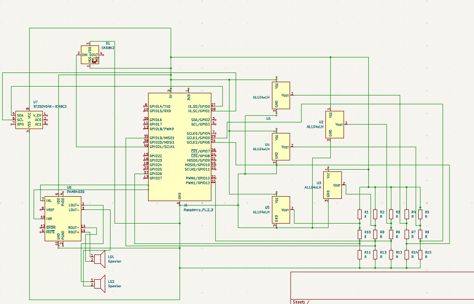The width and height of the screenshot is (474, 304).
Task: Click the LS2 speaker symbol
Action: [x=99, y=283]
